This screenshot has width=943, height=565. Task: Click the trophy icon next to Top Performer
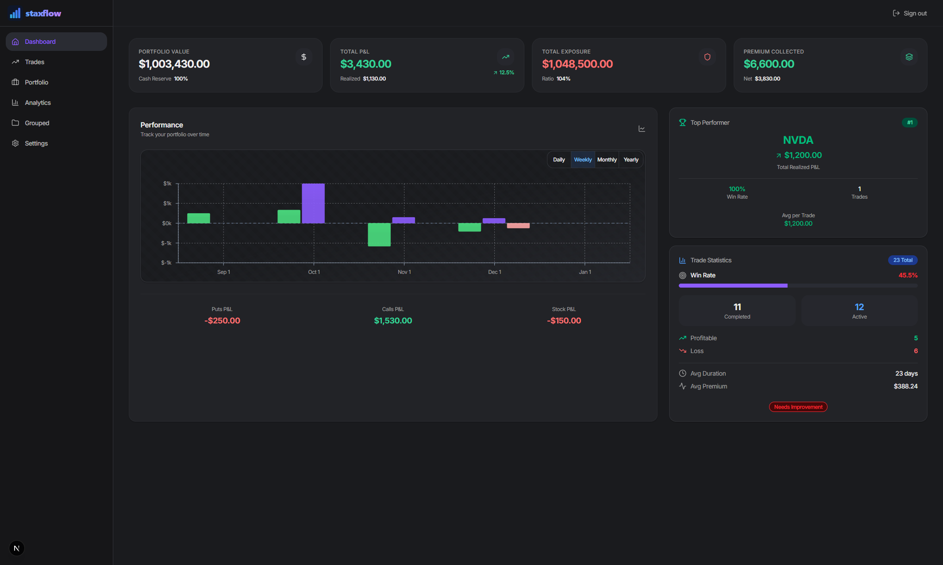tap(682, 123)
